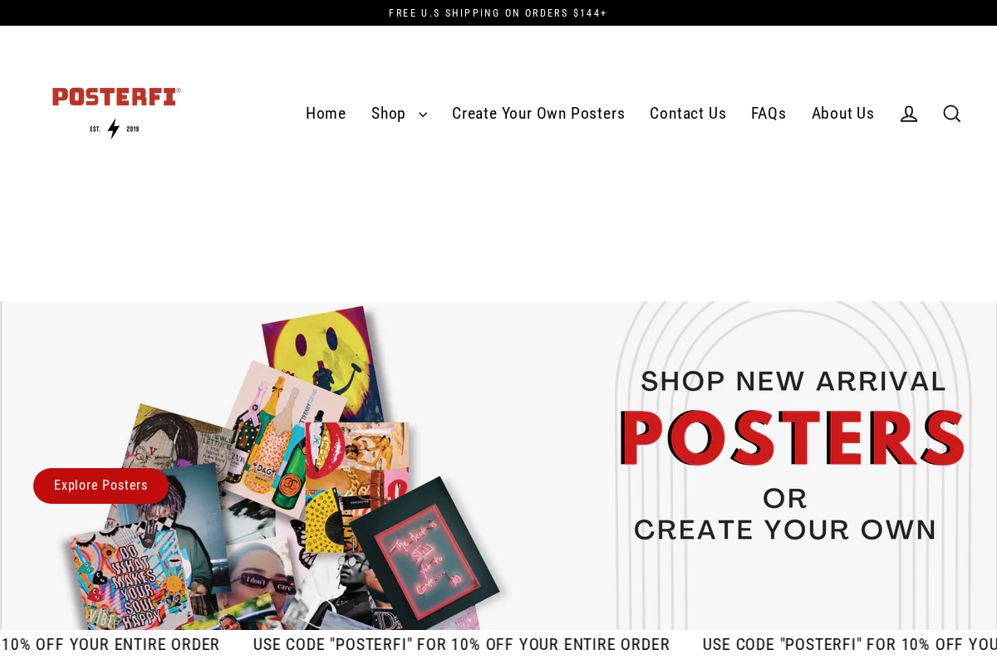This screenshot has width=997, height=664.
Task: Open the account login icon
Action: point(909,114)
